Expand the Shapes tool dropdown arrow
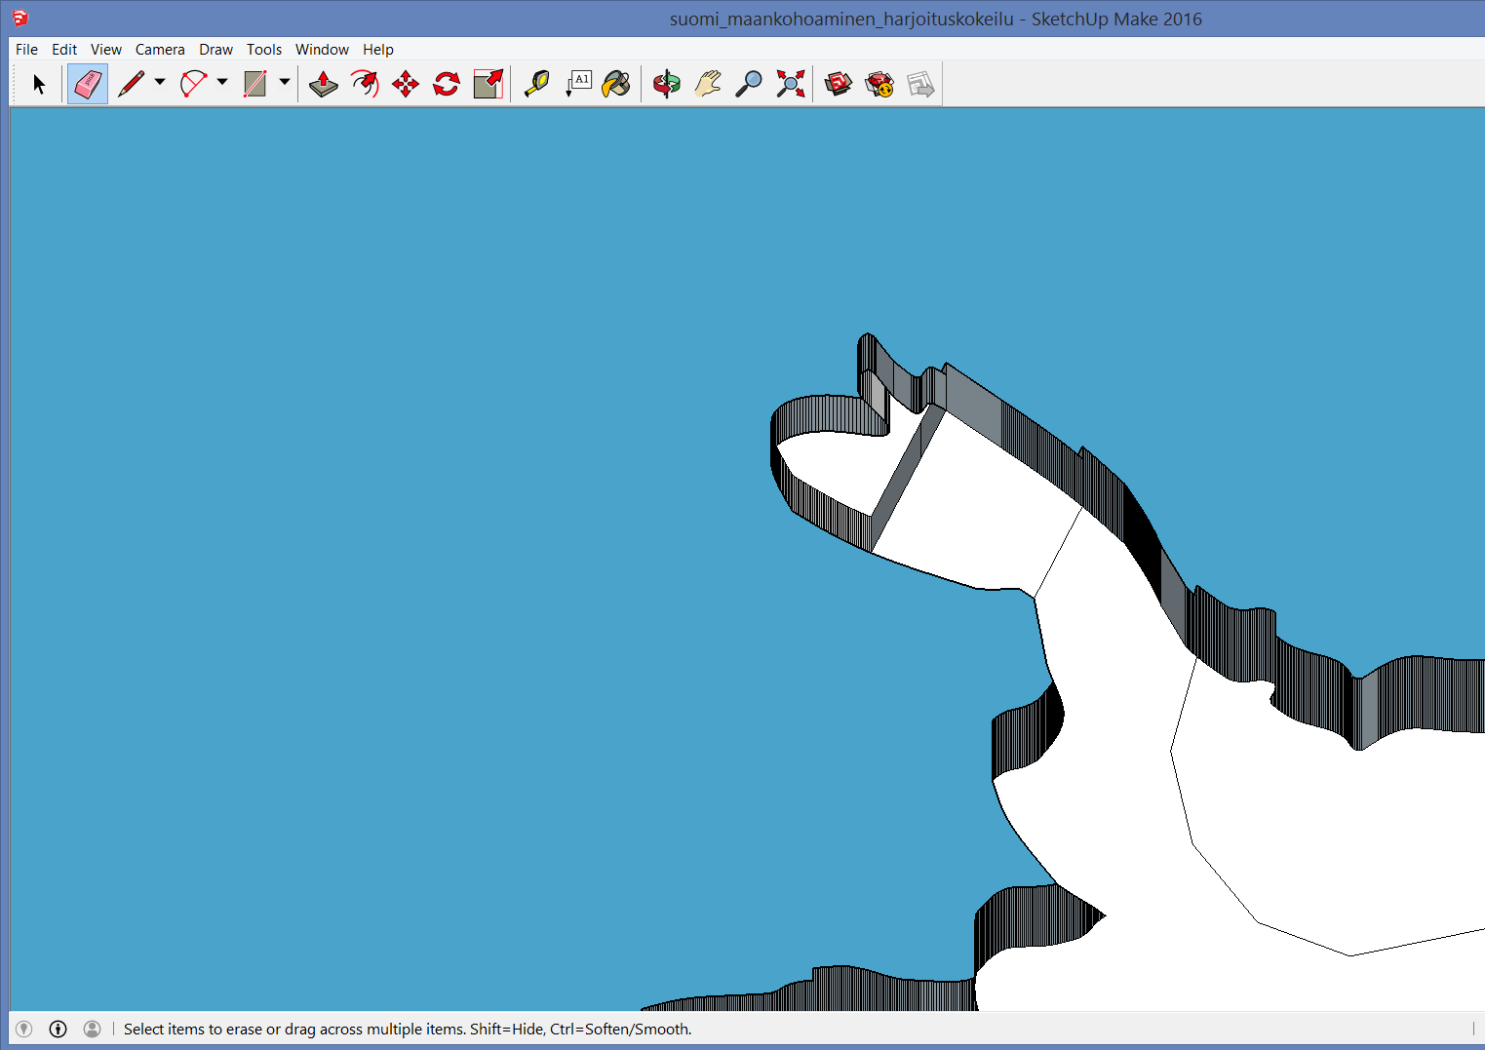This screenshot has height=1050, width=1485. tap(285, 83)
